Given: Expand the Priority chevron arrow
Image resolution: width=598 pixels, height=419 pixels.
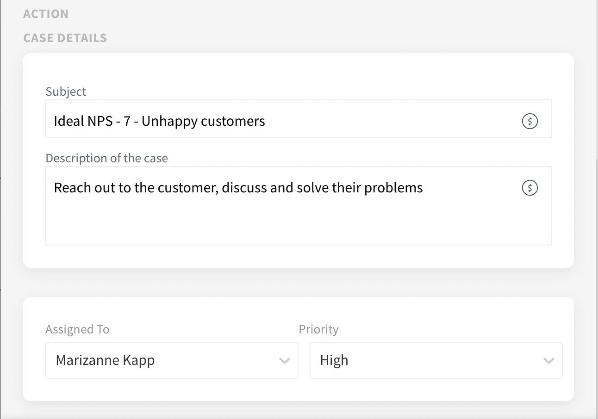Looking at the screenshot, I should tap(549, 361).
